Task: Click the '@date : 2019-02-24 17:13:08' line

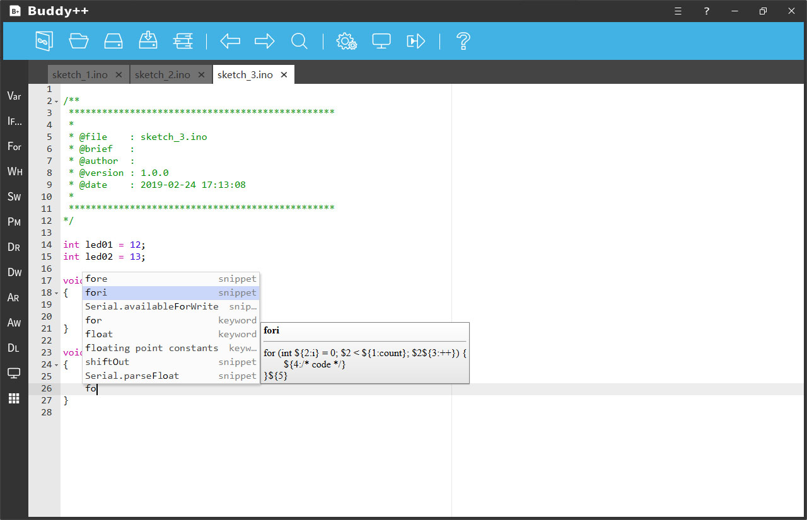Action: tap(157, 185)
